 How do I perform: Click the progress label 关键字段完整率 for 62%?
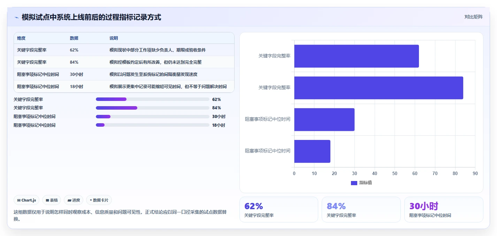click(28, 99)
